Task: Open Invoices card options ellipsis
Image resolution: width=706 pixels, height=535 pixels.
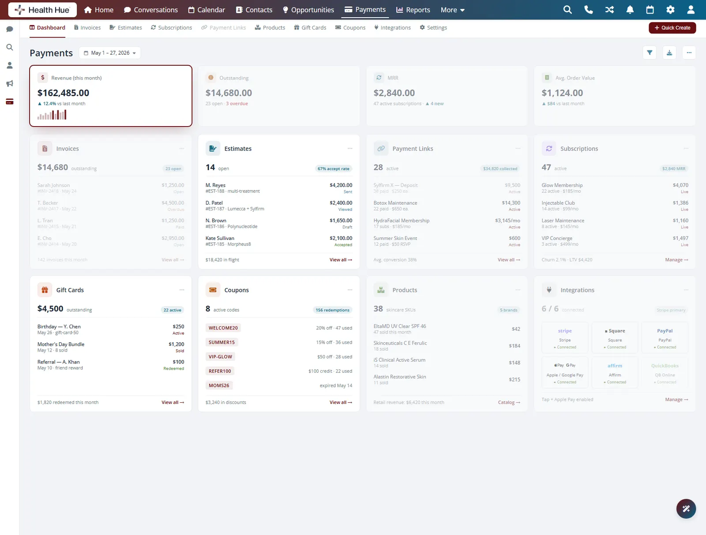Action: coord(182,149)
